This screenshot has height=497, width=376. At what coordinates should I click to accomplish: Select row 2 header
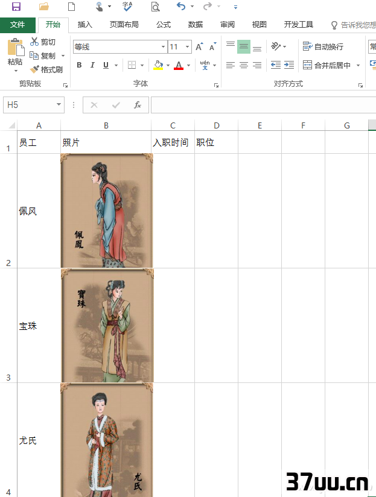pos(8,211)
